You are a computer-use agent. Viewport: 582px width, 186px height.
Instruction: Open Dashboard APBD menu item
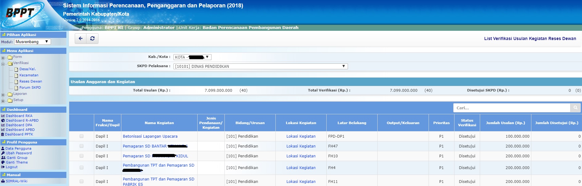tap(20, 130)
